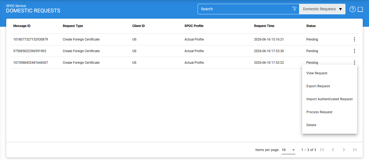Sort by the Status column header
The width and height of the screenshot is (369, 161).
coord(311,26)
